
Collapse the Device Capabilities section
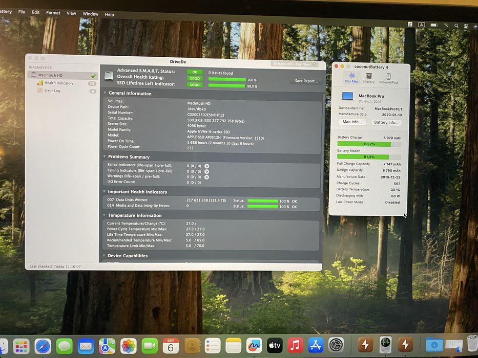103,255
